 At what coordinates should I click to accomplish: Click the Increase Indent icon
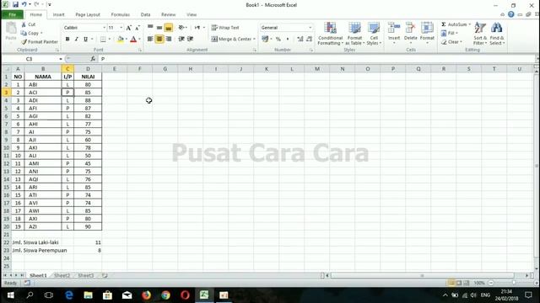click(x=190, y=40)
